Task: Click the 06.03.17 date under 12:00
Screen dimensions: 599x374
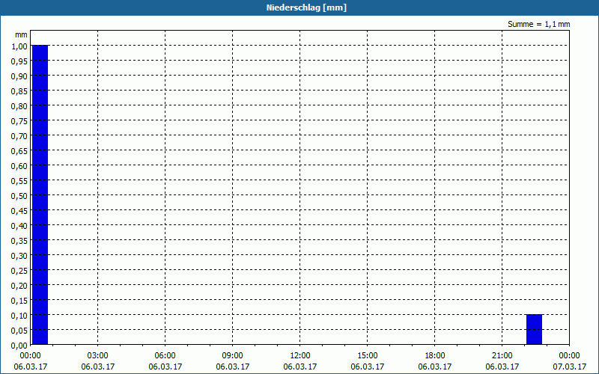Action: click(300, 367)
